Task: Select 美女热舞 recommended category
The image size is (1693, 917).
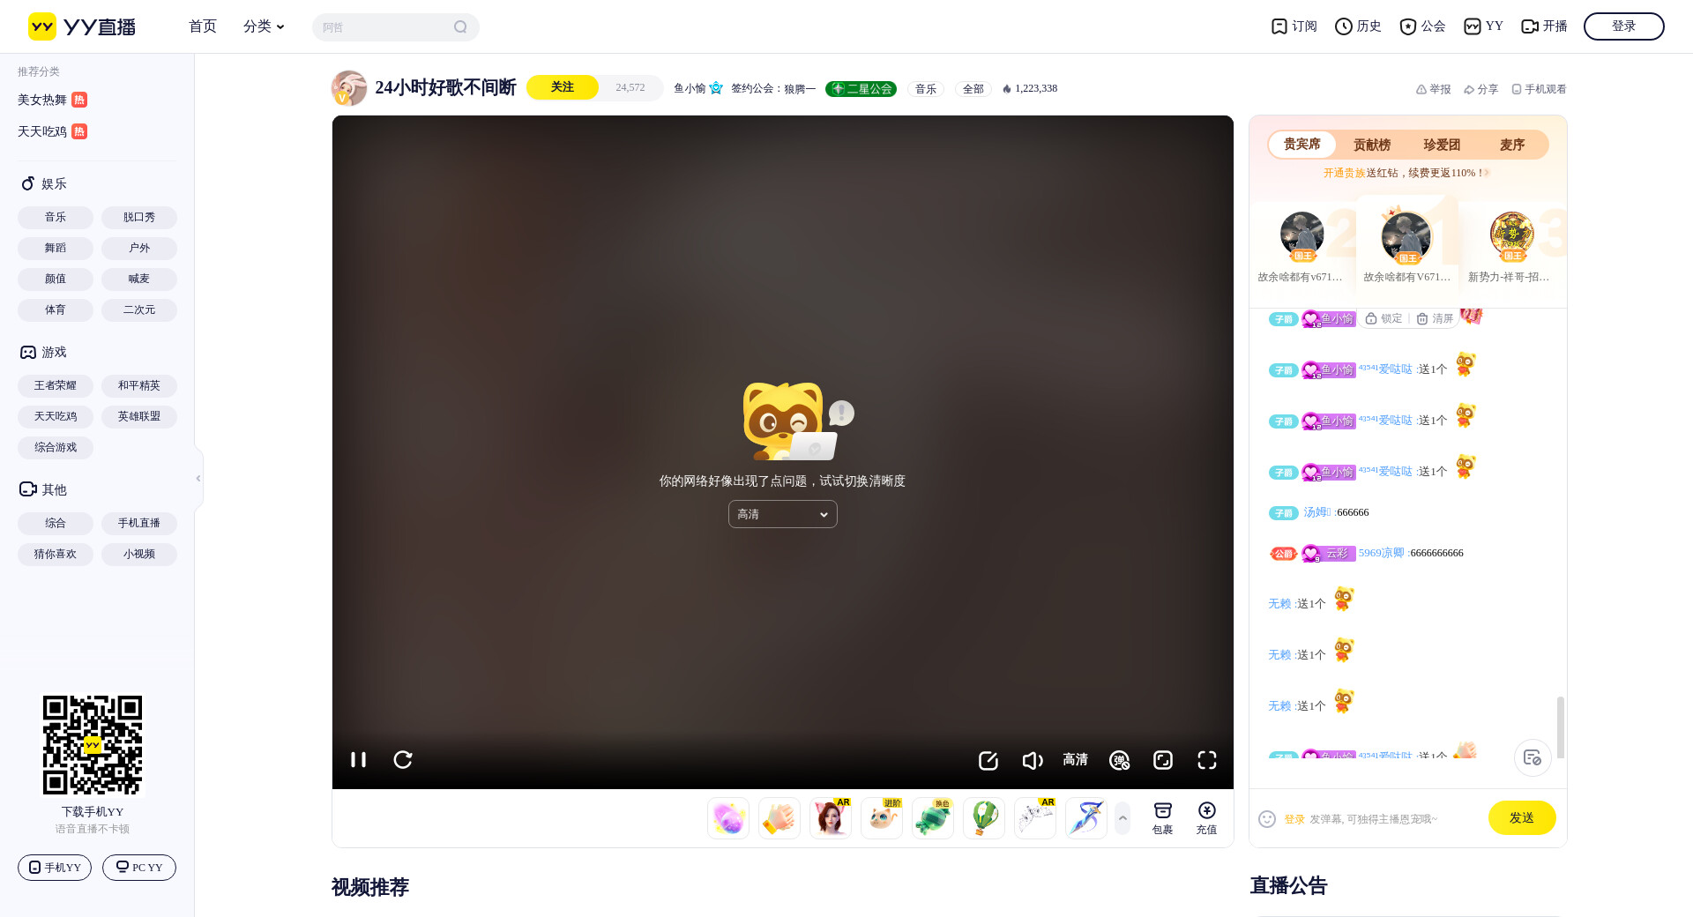Action: [52, 100]
